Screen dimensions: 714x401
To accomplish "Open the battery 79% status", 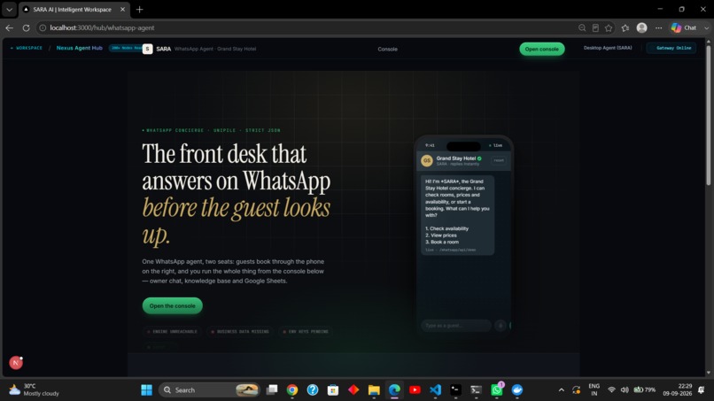I will pyautogui.click(x=645, y=390).
